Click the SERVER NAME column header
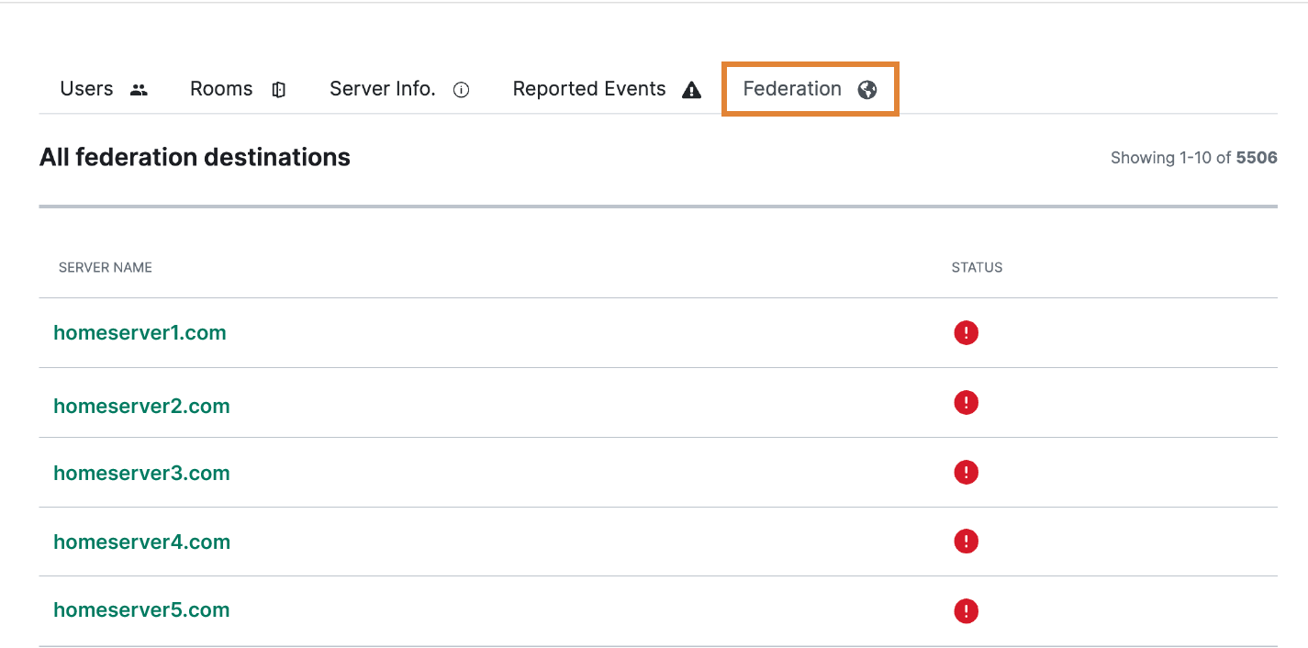The height and width of the screenshot is (648, 1308). click(x=106, y=268)
